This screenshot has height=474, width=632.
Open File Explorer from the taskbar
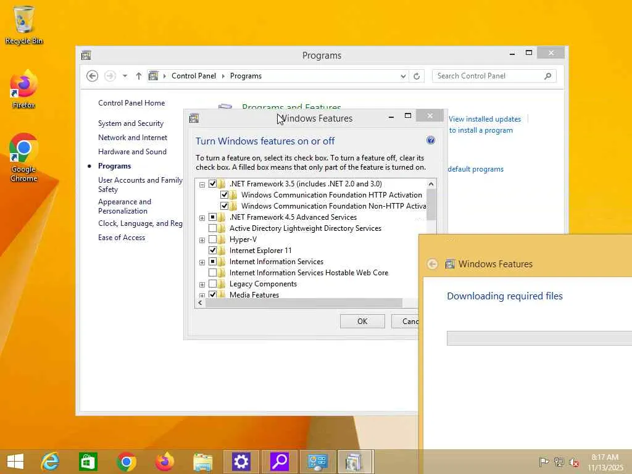click(202, 462)
